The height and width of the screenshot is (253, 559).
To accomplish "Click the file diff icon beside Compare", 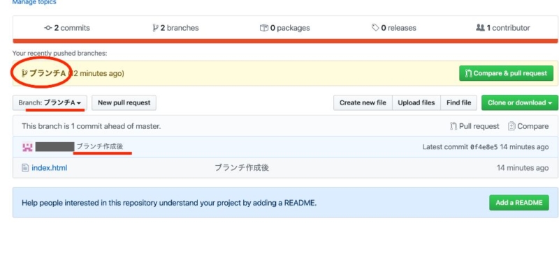I will [511, 126].
